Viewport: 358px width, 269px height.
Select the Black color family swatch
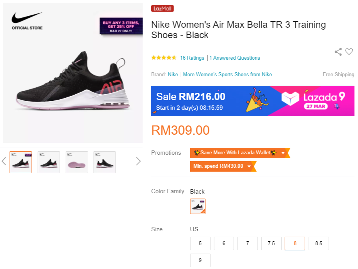click(x=198, y=206)
